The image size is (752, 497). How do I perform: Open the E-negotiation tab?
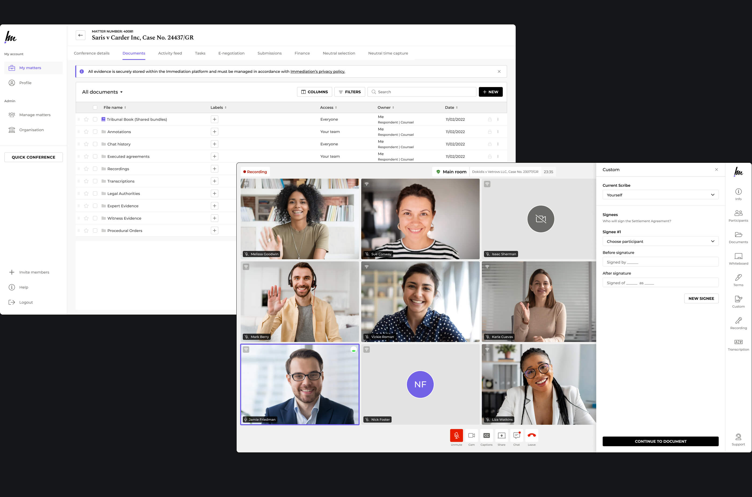[x=231, y=53]
